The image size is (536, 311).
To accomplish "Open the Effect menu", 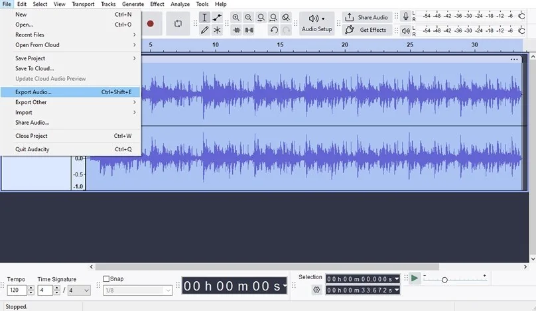I will point(157,4).
